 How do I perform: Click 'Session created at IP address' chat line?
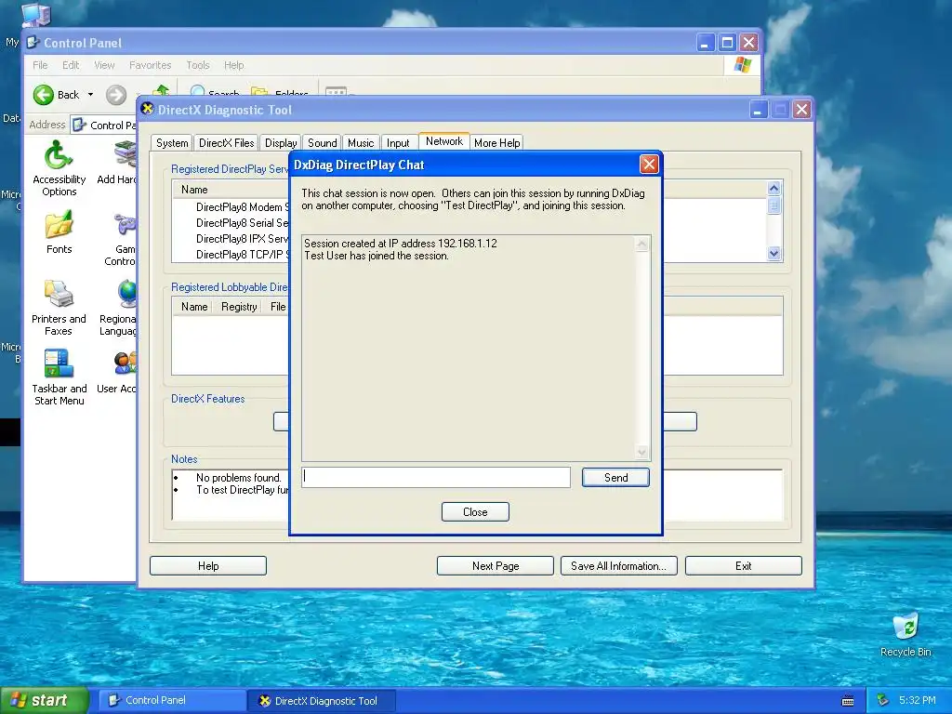(x=401, y=244)
